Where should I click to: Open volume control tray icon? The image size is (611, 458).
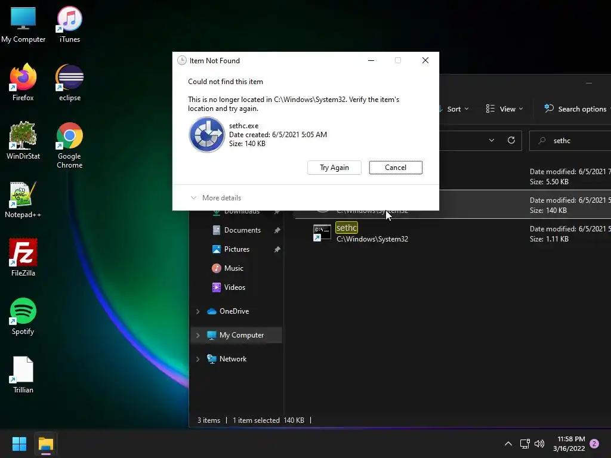click(539, 444)
